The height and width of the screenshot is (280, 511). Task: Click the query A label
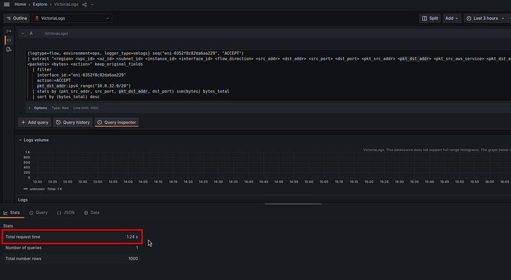[x=31, y=33]
